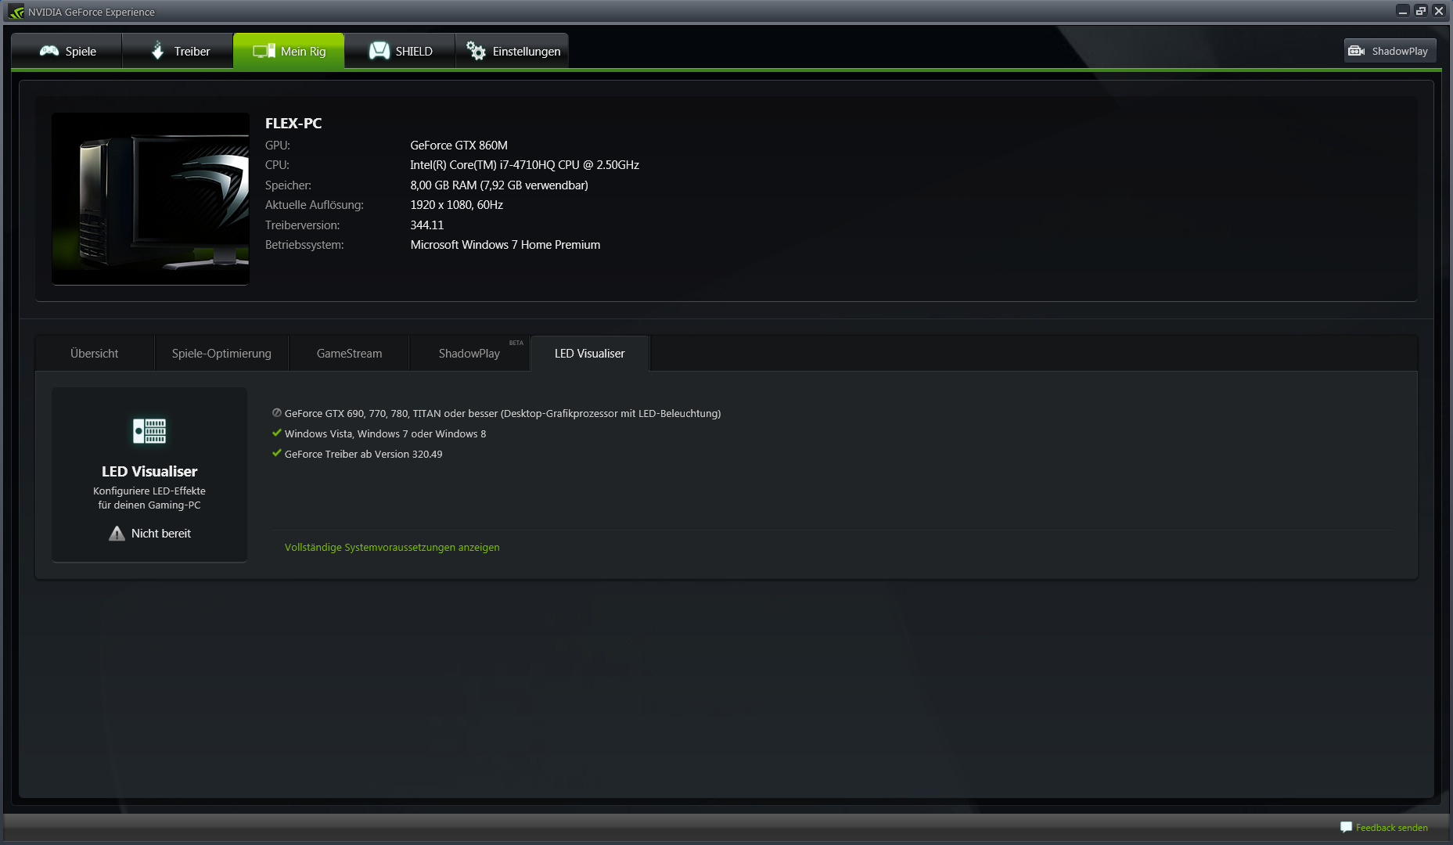
Task: Restore down the GeForce Experience window
Action: click(1421, 11)
